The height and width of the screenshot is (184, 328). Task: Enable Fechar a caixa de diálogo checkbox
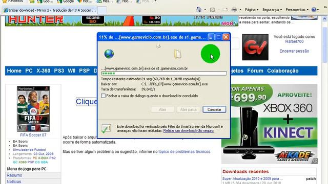(103, 96)
